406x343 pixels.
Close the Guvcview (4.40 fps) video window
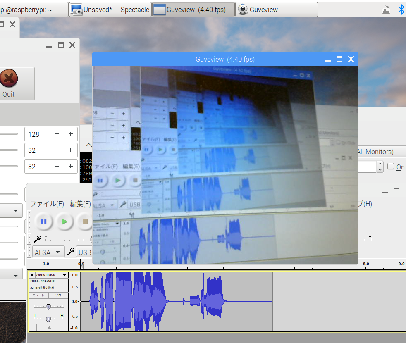351,59
